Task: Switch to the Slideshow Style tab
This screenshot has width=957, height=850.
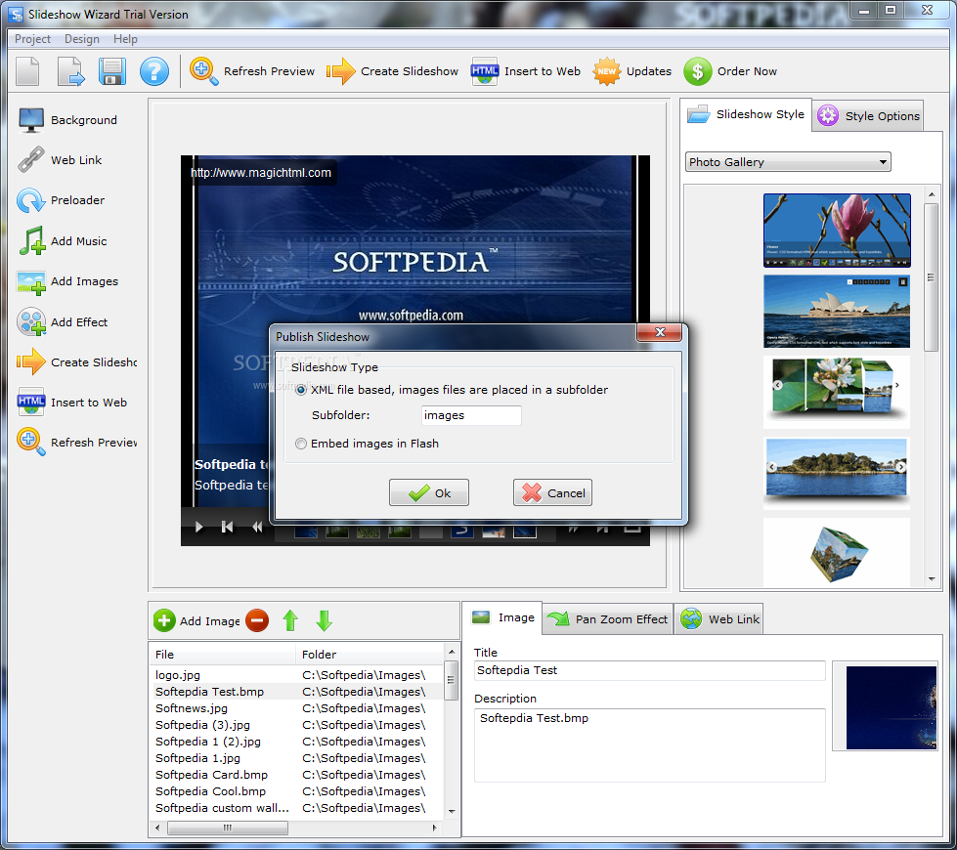Action: [746, 114]
